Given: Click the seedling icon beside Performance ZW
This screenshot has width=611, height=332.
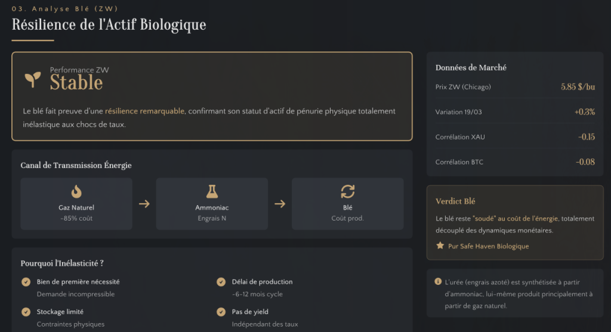Looking at the screenshot, I should [x=33, y=79].
